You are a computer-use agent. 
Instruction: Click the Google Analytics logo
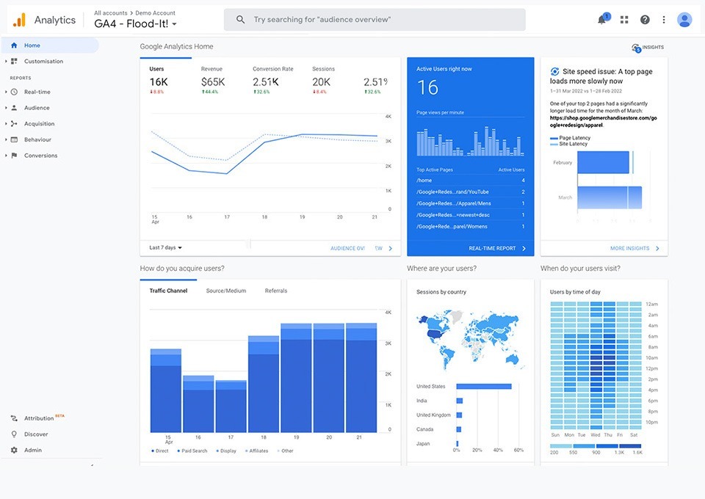[x=20, y=20]
